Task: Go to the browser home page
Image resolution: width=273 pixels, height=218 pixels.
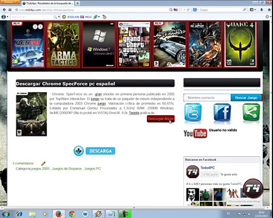Action: [269, 10]
